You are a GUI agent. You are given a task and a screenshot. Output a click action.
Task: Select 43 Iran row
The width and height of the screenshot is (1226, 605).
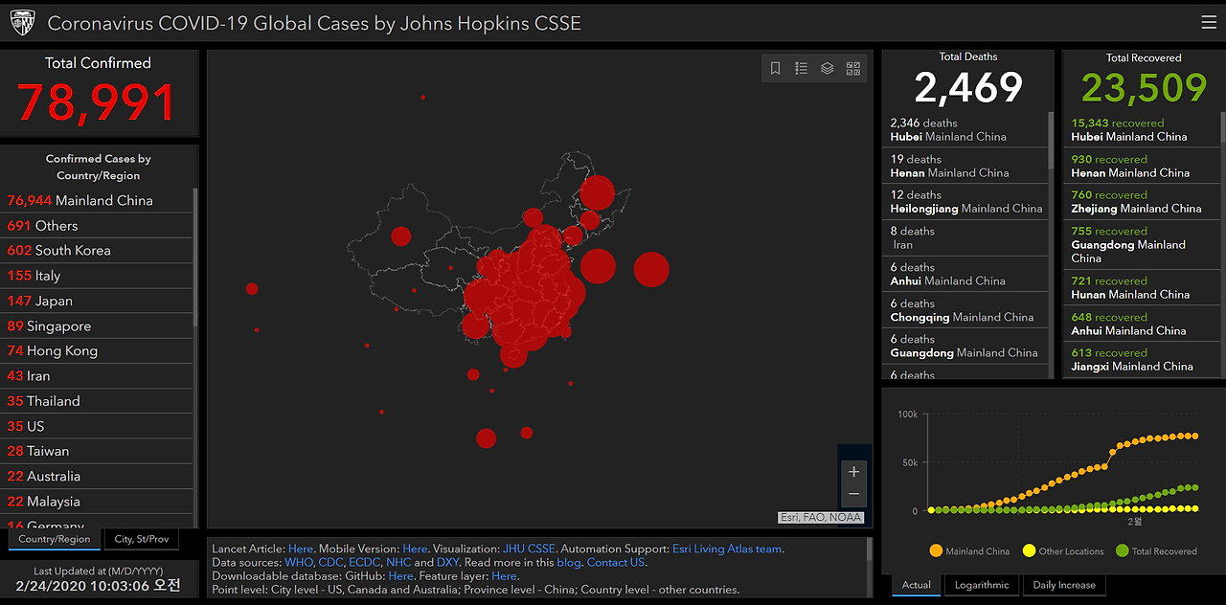tap(97, 375)
